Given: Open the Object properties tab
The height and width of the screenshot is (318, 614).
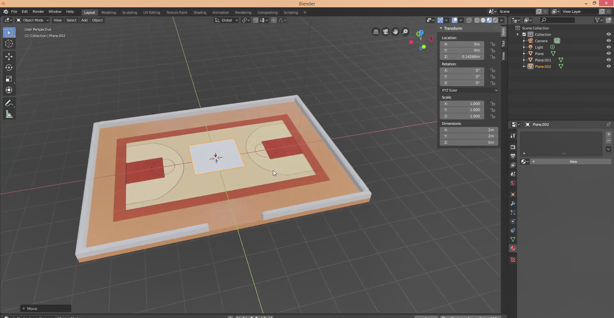Looking at the screenshot, I should point(513,195).
